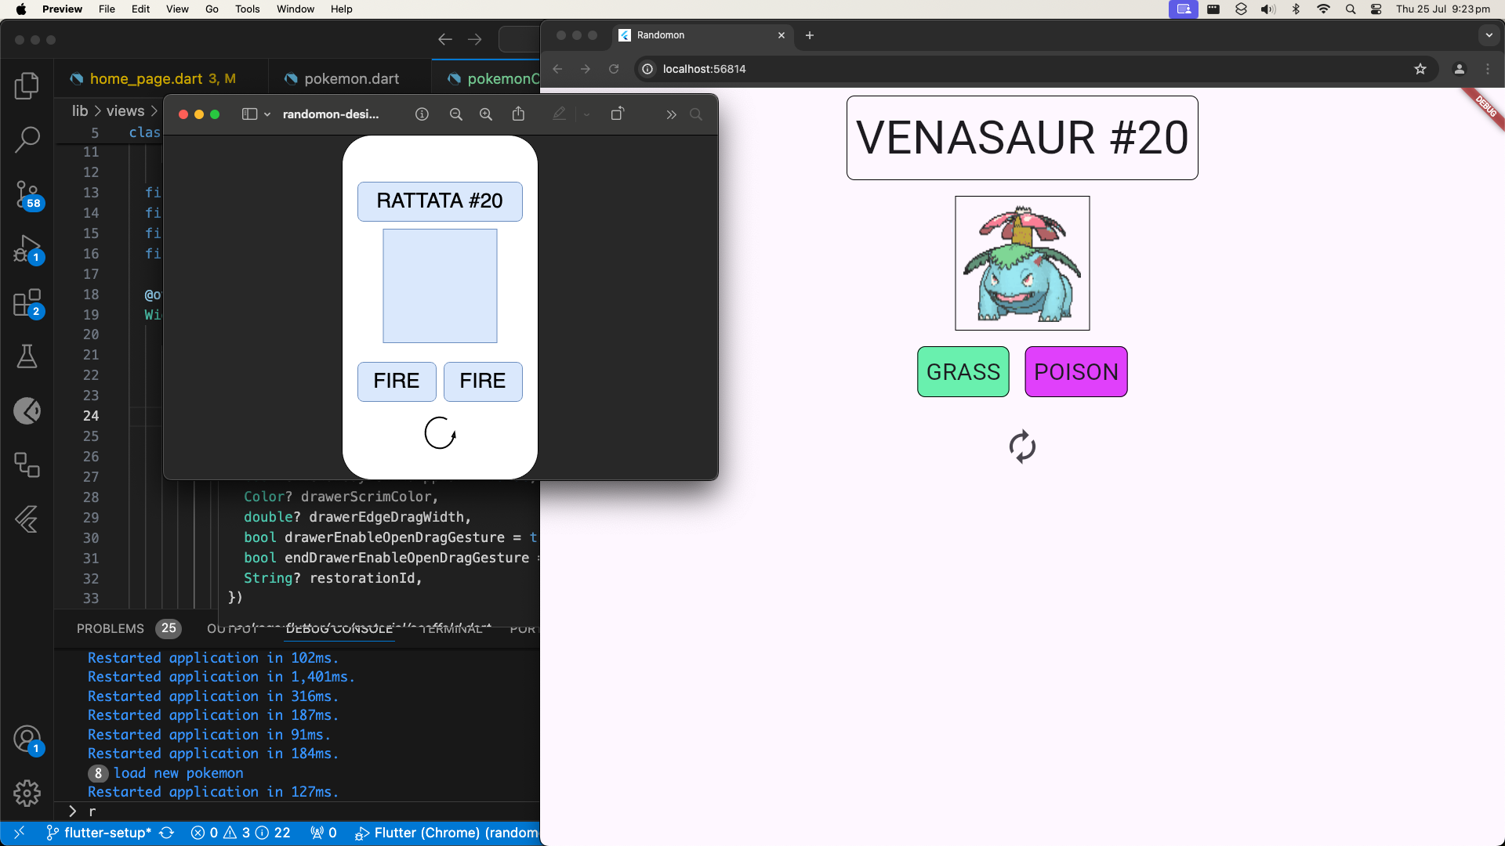Click Flutter (Chrome) device selector in status bar
The image size is (1505, 846).
(x=447, y=833)
